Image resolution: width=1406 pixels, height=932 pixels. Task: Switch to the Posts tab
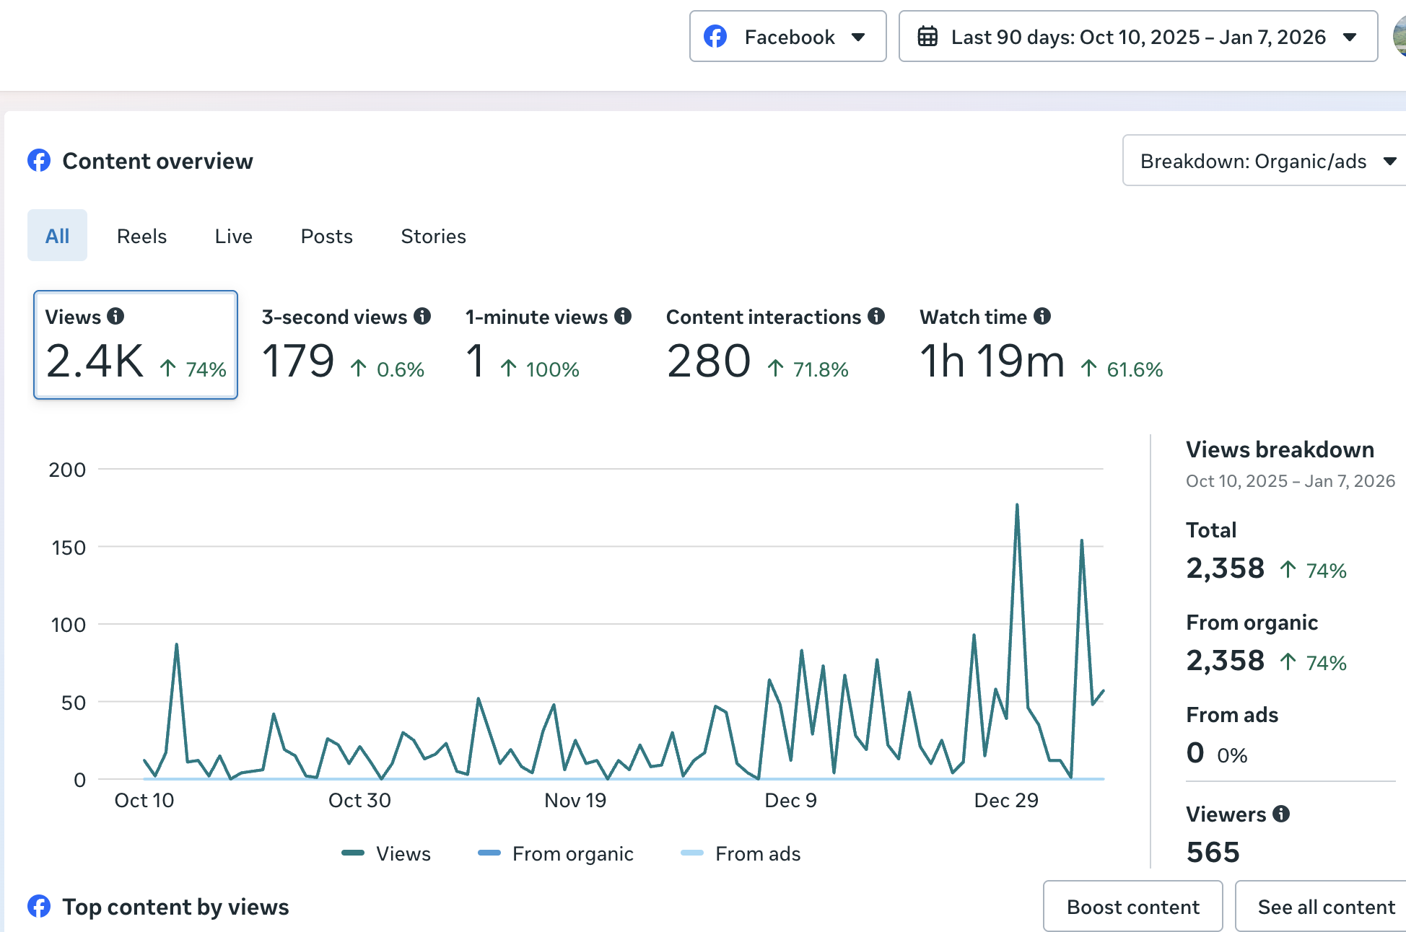[326, 236]
